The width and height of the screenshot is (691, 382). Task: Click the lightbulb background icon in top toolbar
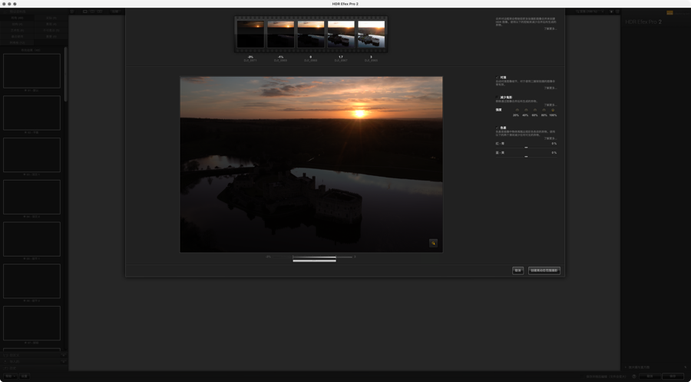(x=612, y=12)
